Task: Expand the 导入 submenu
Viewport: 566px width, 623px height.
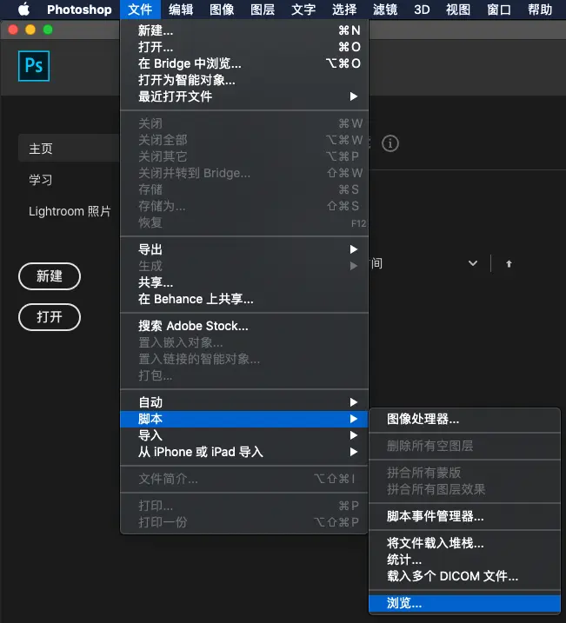Action: [244, 436]
